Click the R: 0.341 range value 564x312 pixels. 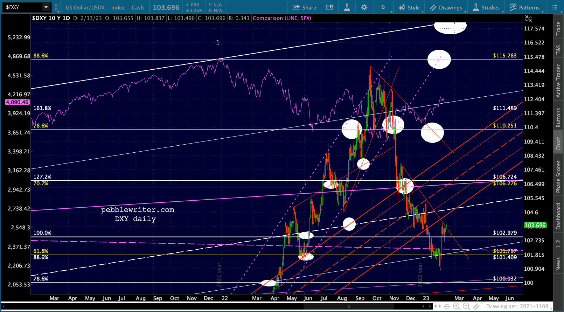(x=239, y=18)
